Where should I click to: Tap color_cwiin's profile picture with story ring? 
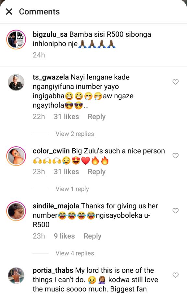click(x=16, y=156)
